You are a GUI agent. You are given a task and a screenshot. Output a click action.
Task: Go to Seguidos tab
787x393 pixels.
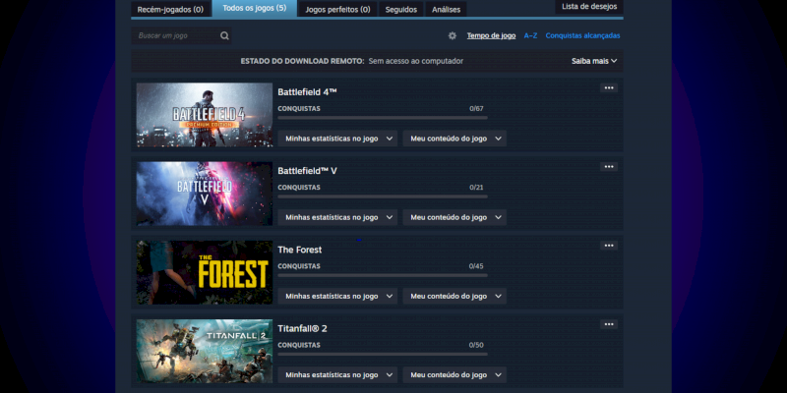401,9
